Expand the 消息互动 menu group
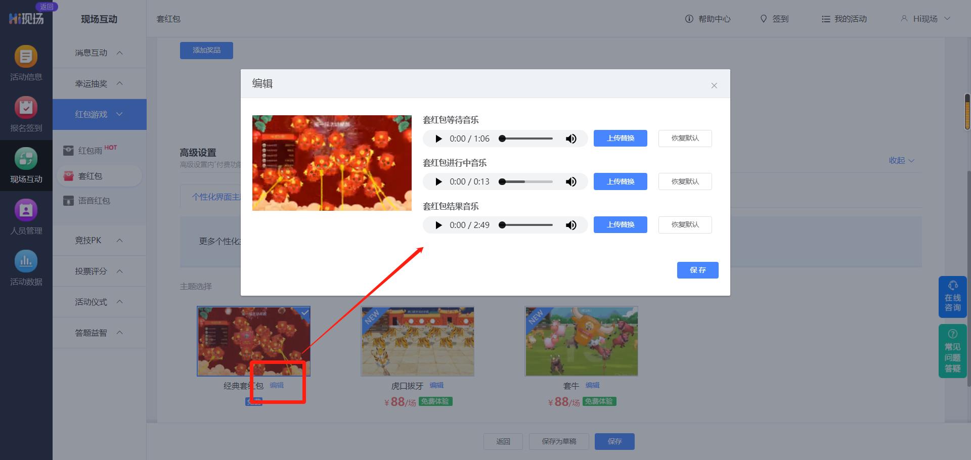This screenshot has width=971, height=460. pos(99,53)
